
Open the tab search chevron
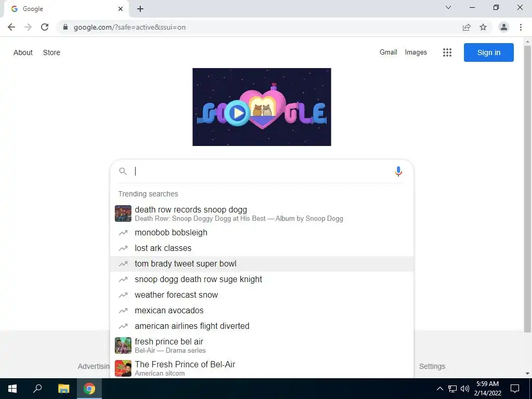click(x=448, y=7)
